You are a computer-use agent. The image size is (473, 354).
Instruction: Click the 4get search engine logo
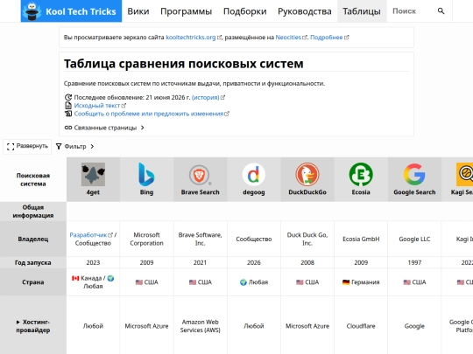[x=93, y=174]
